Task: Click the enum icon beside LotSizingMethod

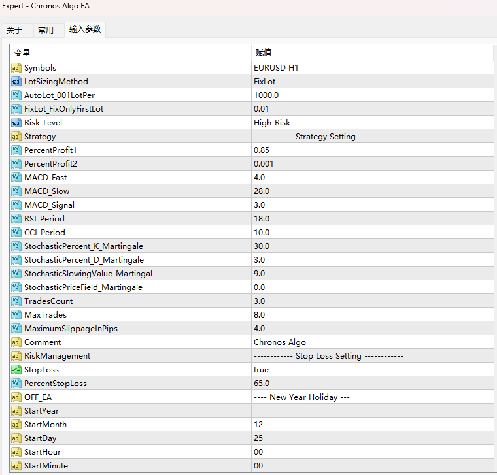Action: tap(16, 82)
